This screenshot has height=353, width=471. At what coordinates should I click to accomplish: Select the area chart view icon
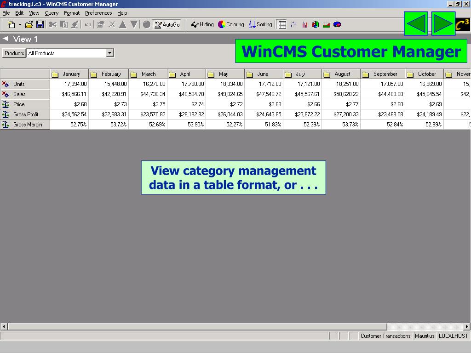[326, 25]
